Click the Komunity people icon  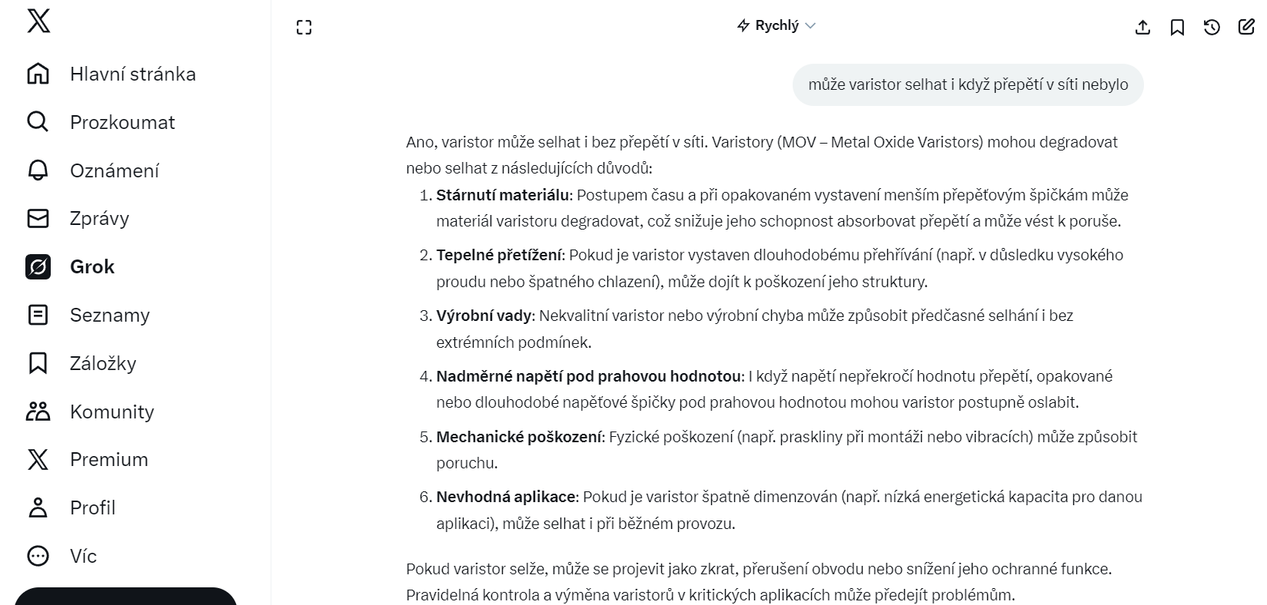tap(38, 412)
